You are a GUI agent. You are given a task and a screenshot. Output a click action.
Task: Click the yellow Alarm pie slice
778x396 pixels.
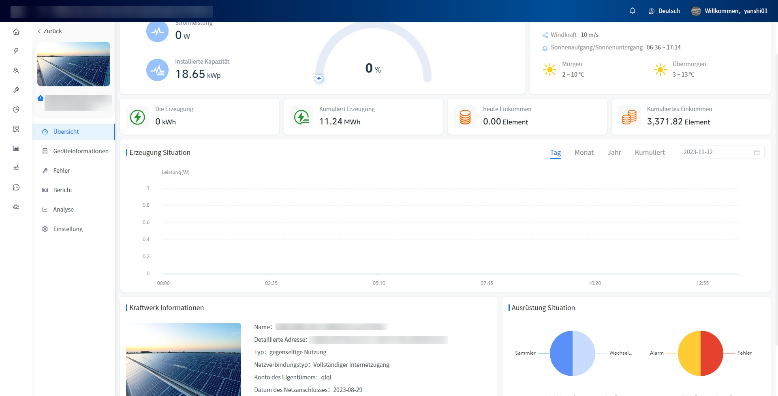click(x=689, y=353)
